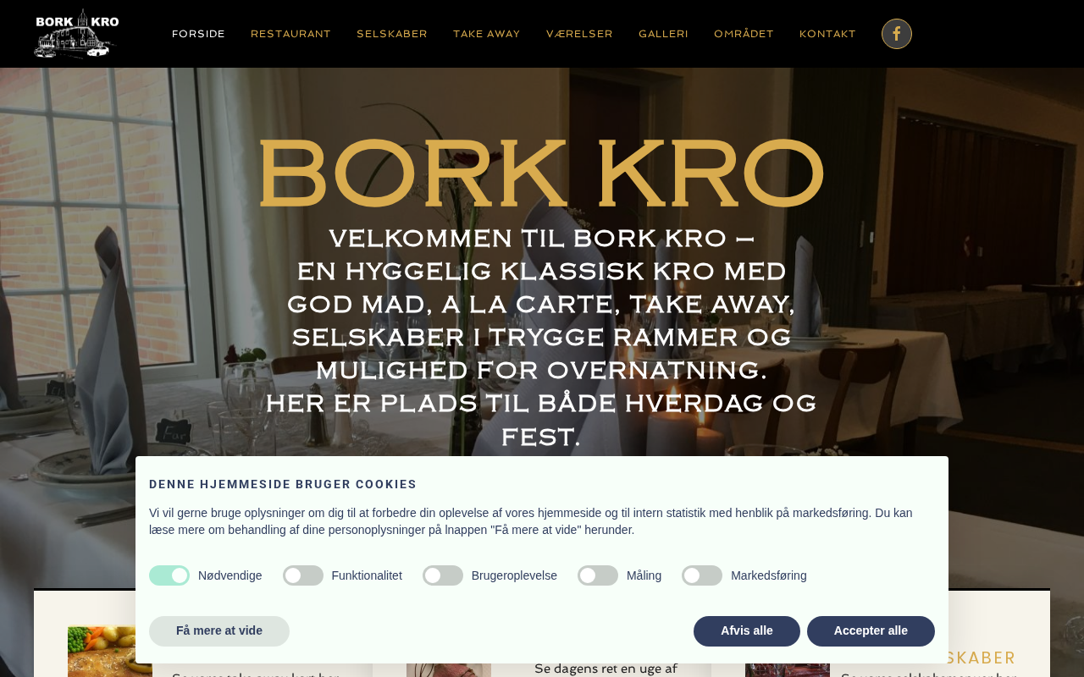Open the Forside menu item

point(198,34)
